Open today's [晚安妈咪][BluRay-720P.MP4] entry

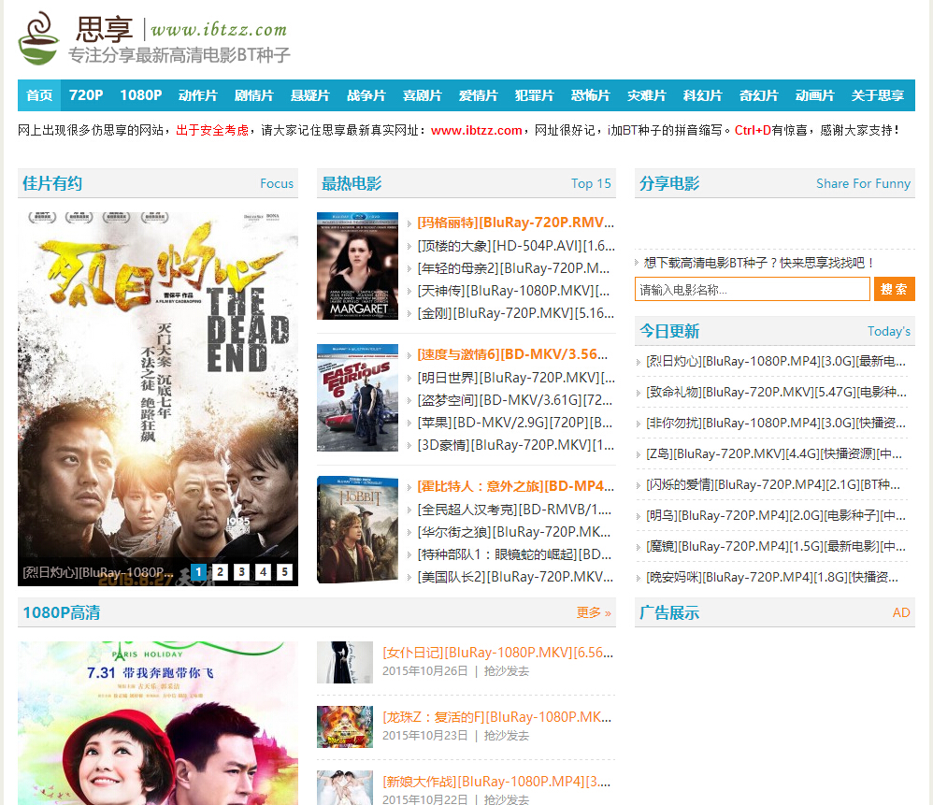tap(772, 577)
